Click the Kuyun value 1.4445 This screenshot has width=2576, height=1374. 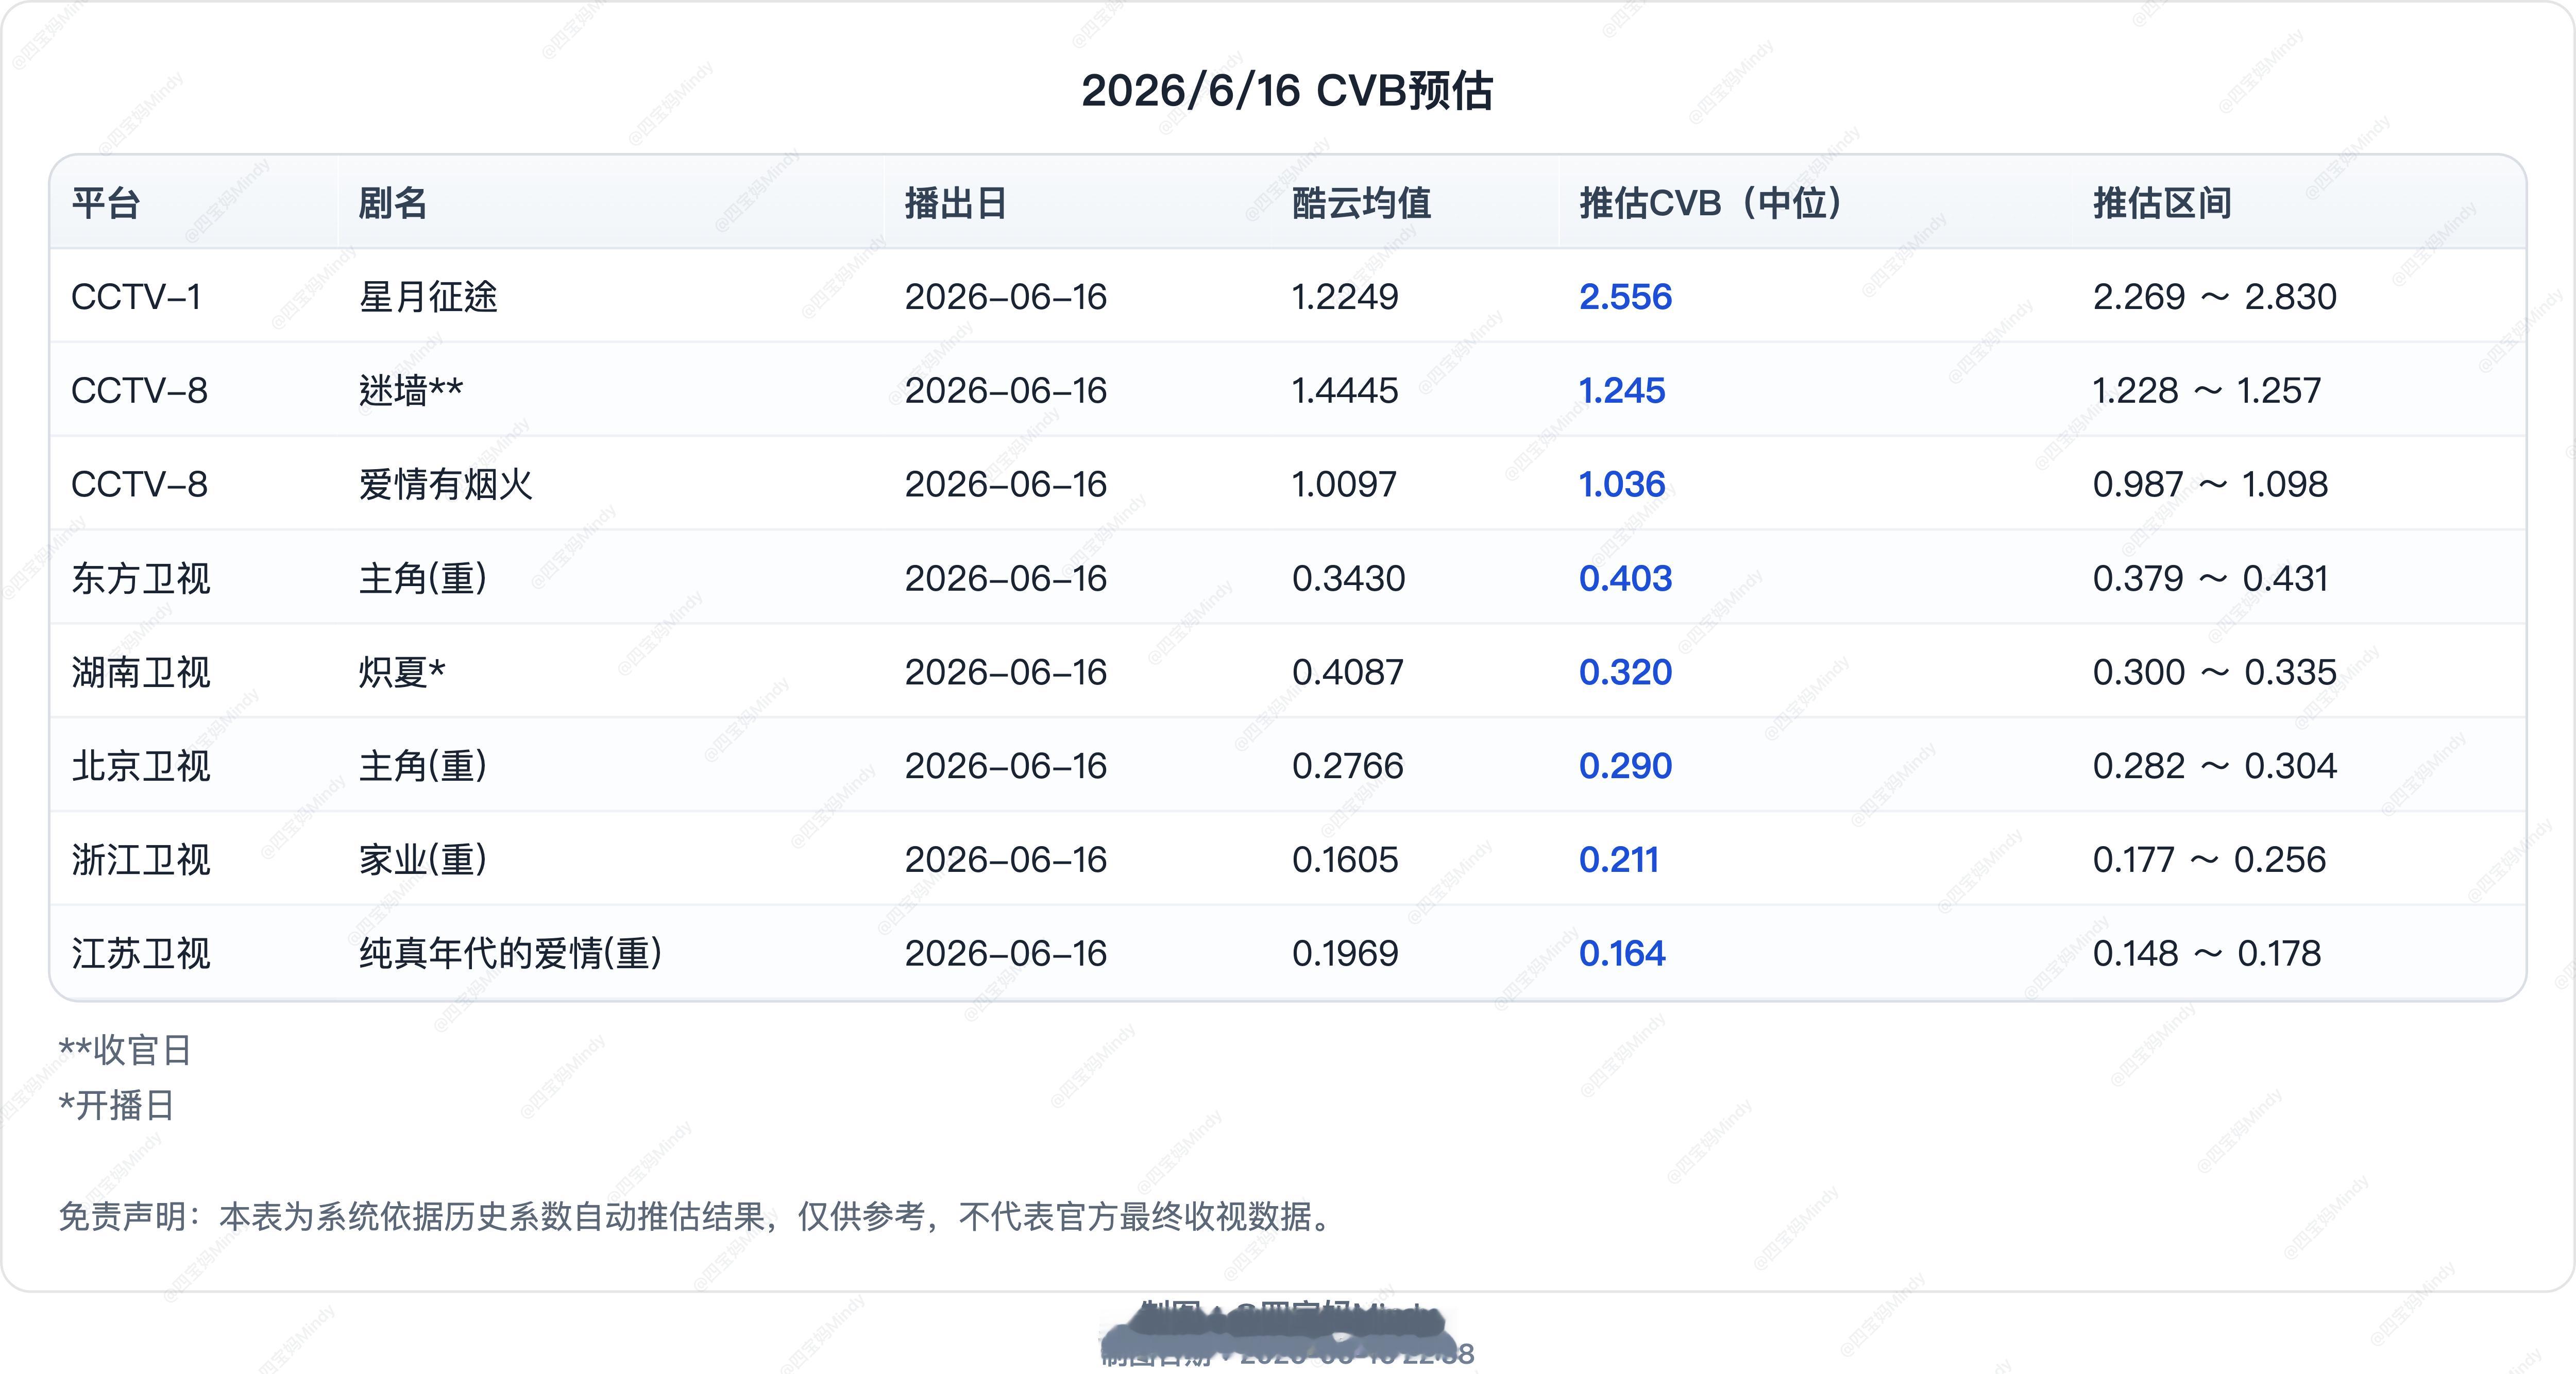pos(1345,391)
